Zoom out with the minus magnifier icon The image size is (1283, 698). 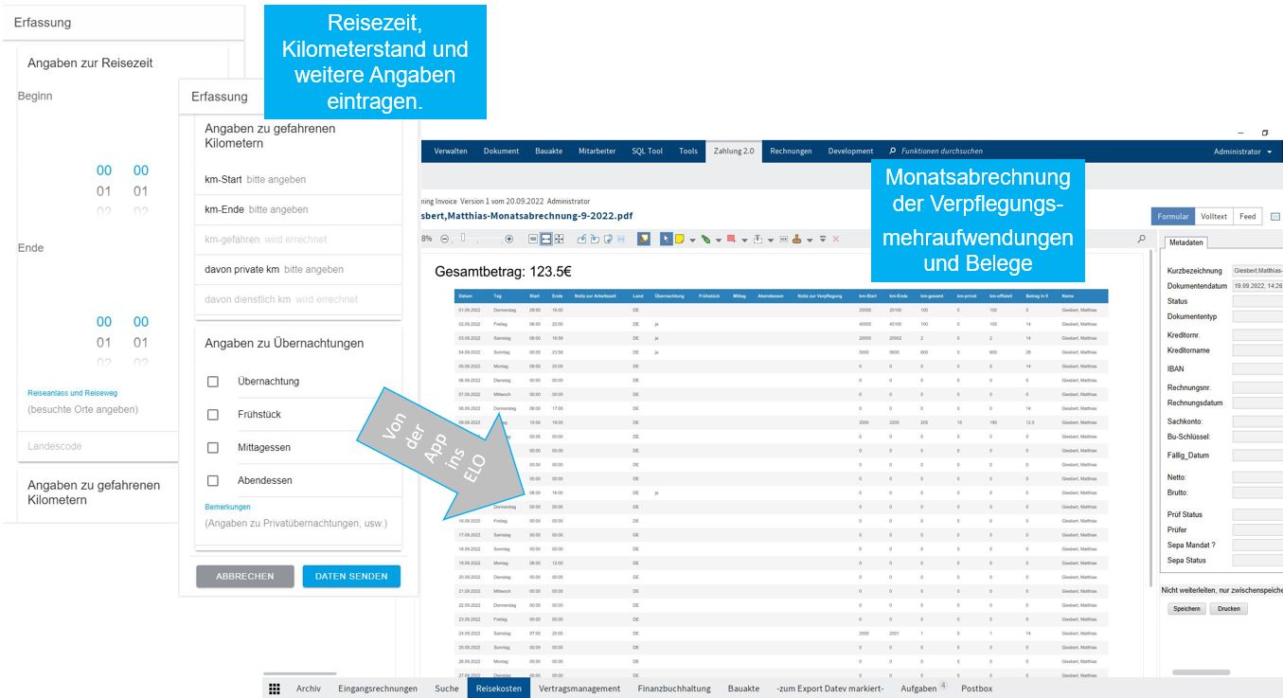click(444, 239)
